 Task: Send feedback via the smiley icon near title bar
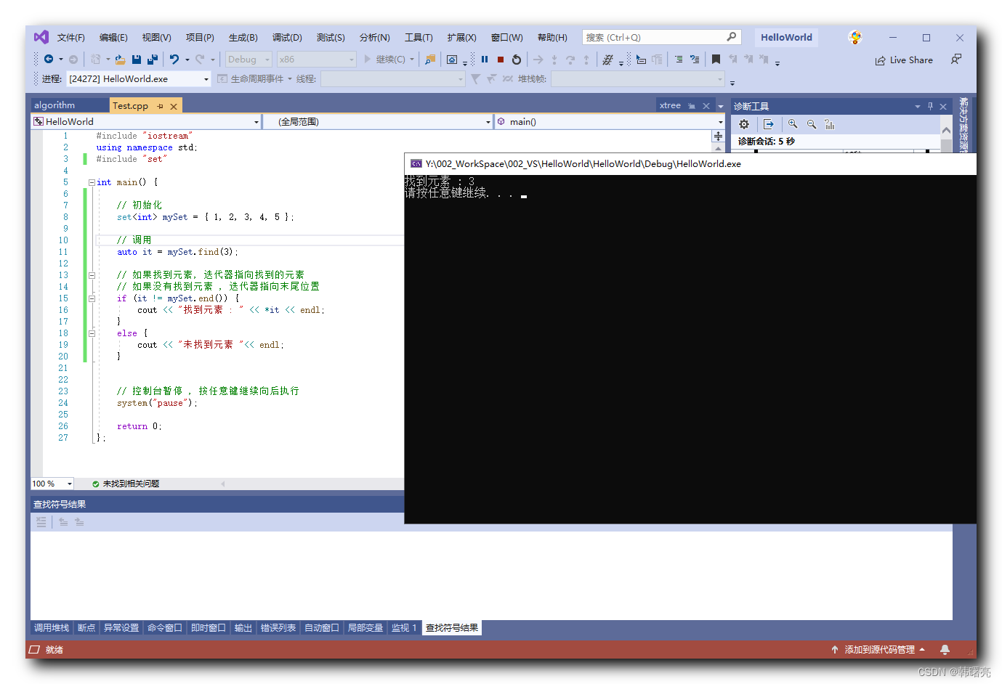(x=855, y=36)
